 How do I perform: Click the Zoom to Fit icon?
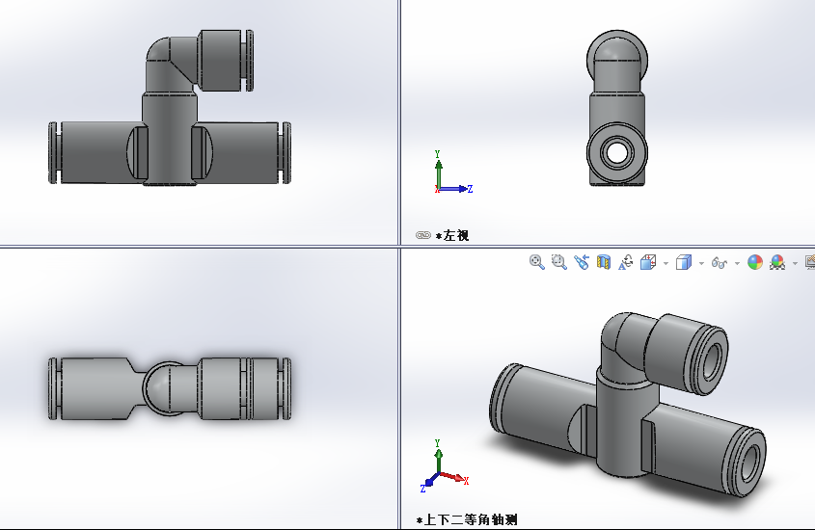coord(537,262)
